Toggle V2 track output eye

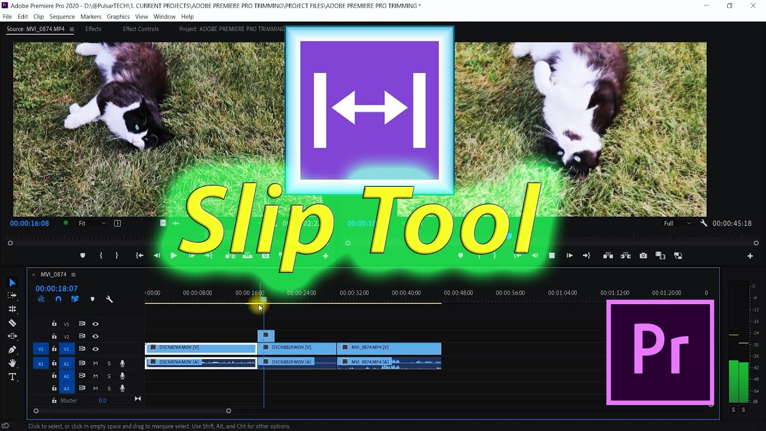[x=95, y=336]
